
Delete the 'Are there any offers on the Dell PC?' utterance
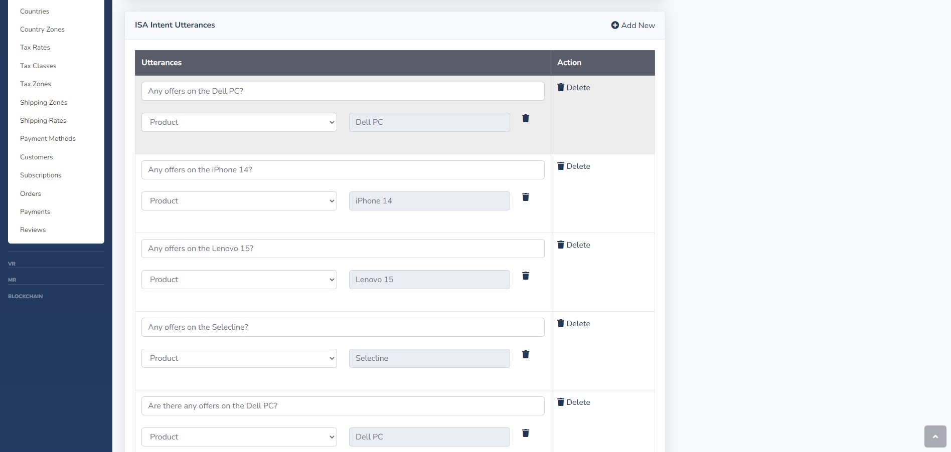[x=574, y=402]
